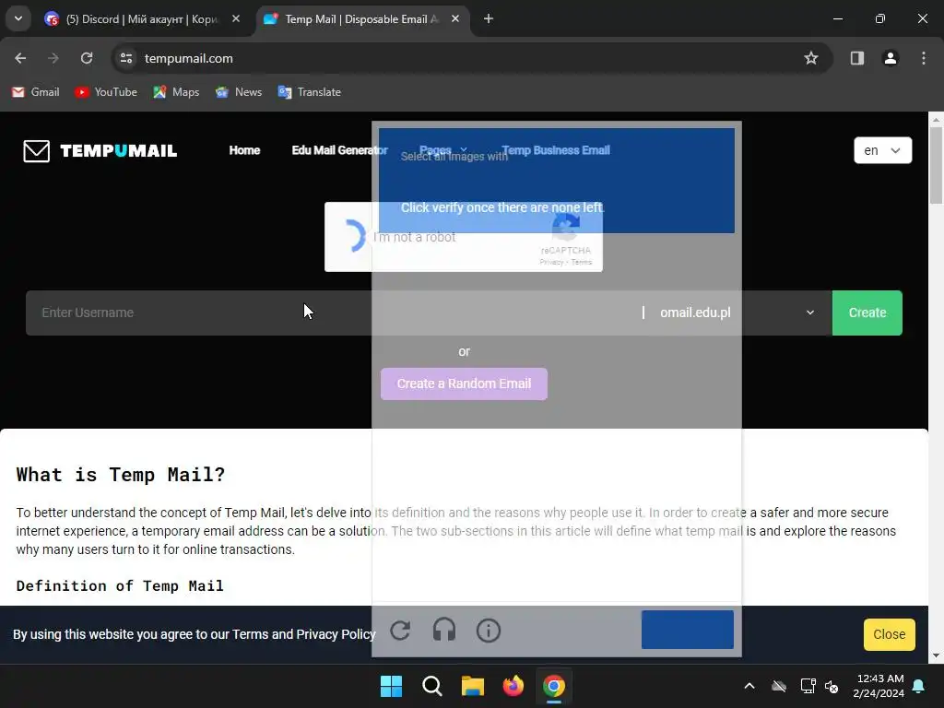Switch to the Discord tab
Image resolution: width=944 pixels, height=708 pixels.
(x=141, y=19)
